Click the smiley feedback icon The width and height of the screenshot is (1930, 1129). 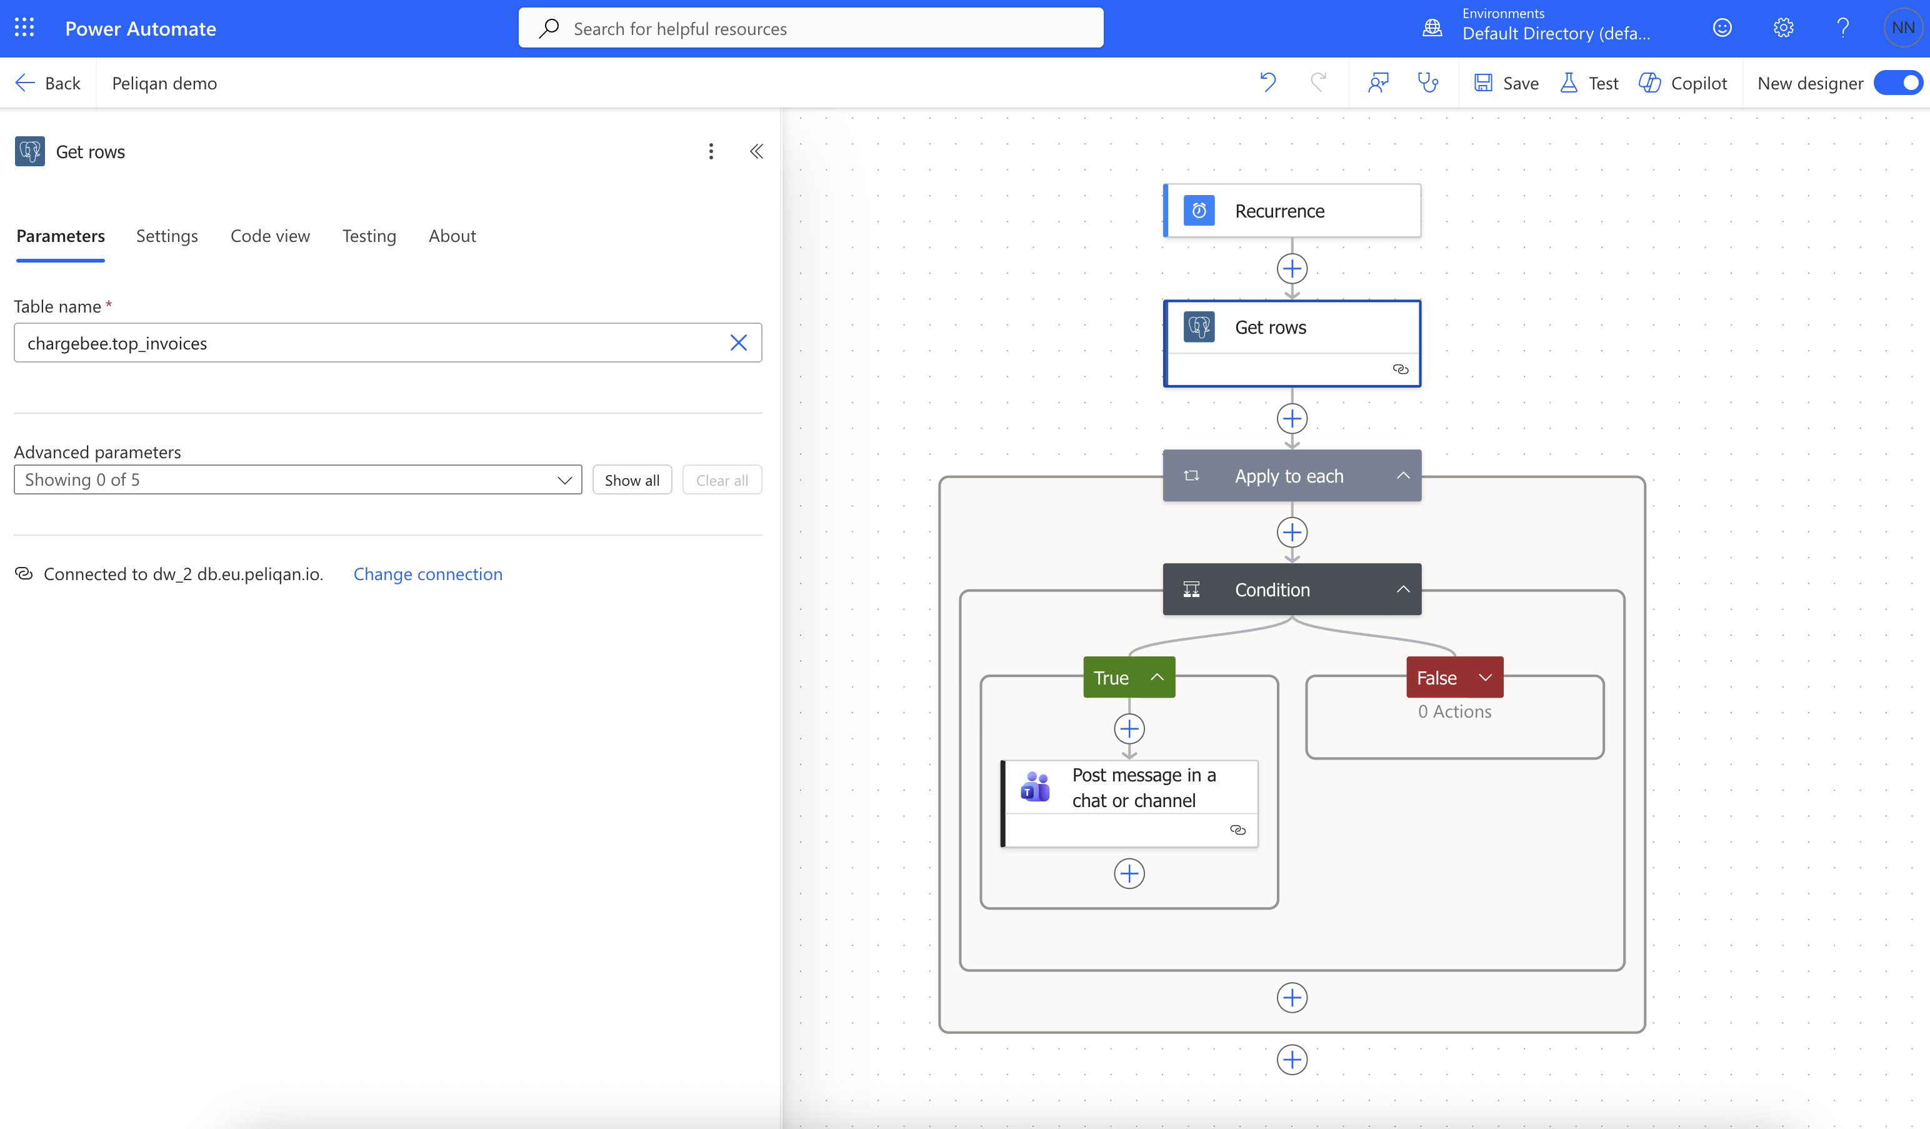click(1722, 28)
